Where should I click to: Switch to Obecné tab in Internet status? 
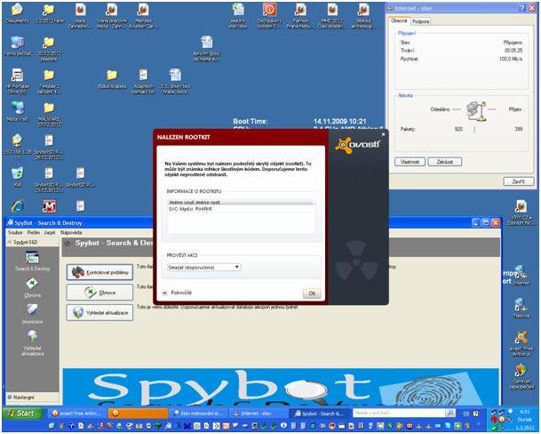click(399, 20)
